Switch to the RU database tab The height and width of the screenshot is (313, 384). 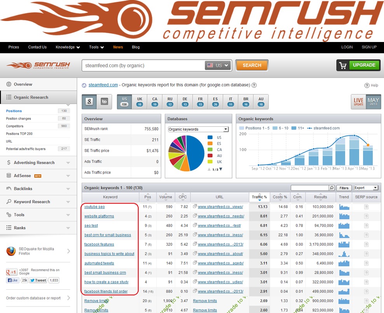(170, 101)
